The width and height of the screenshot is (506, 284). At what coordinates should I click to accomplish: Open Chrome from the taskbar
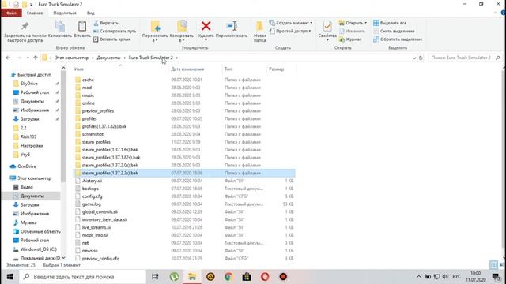pos(228,277)
